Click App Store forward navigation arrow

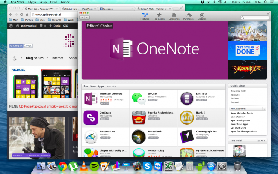pyautogui.click(x=87, y=18)
